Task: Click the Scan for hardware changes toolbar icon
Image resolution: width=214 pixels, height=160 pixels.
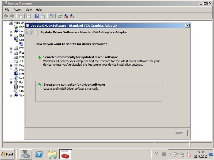Action: (51, 16)
